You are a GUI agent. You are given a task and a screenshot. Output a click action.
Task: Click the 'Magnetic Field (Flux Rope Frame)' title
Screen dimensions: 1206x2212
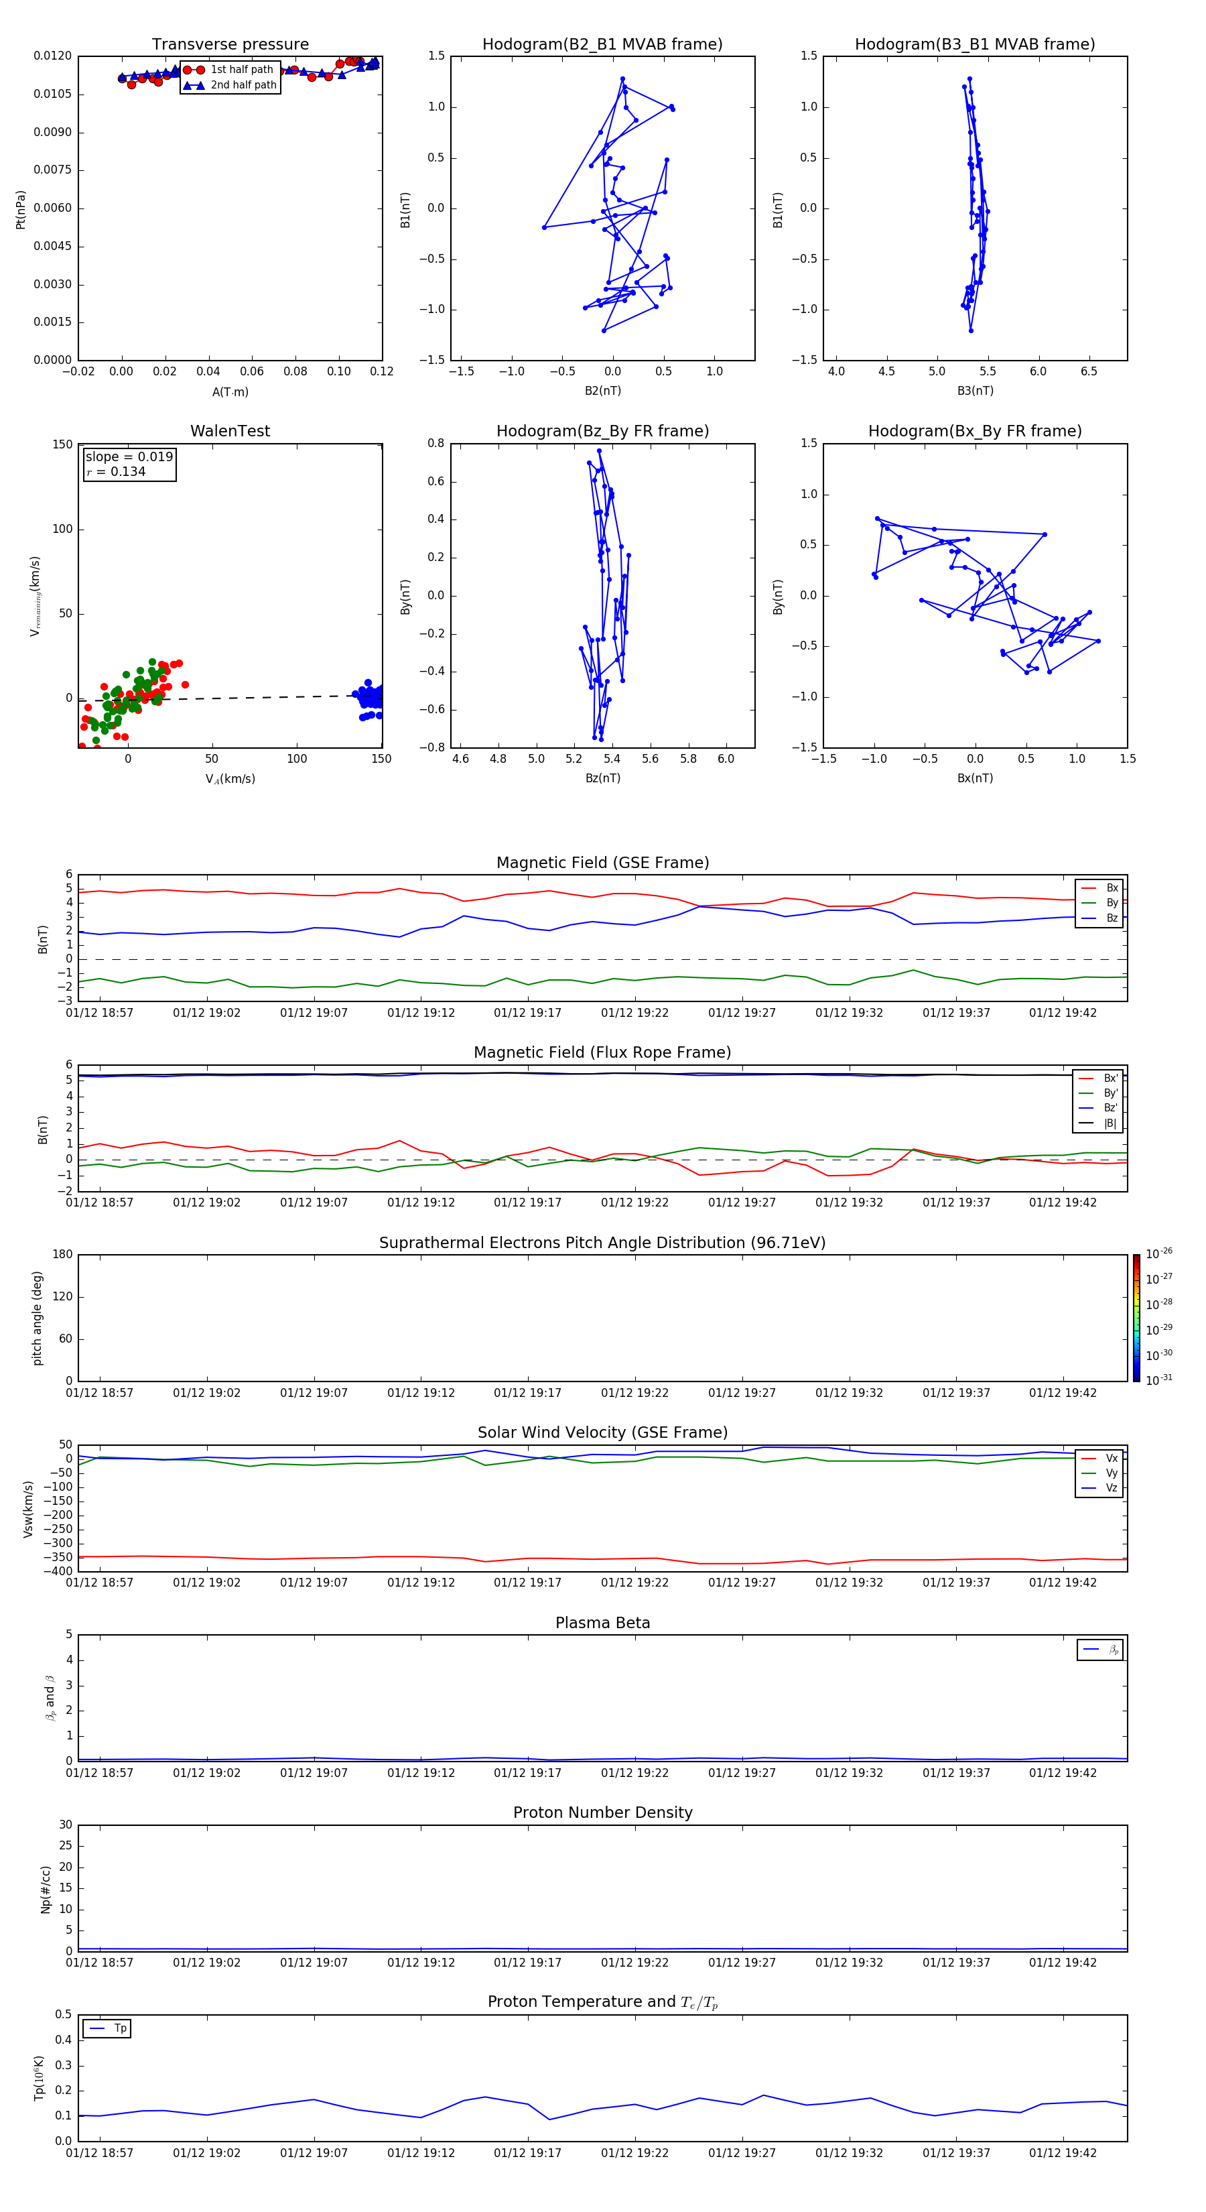click(x=602, y=1053)
